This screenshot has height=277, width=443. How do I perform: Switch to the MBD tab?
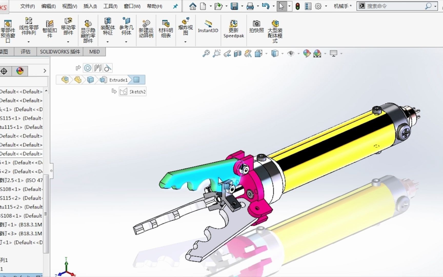[94, 52]
